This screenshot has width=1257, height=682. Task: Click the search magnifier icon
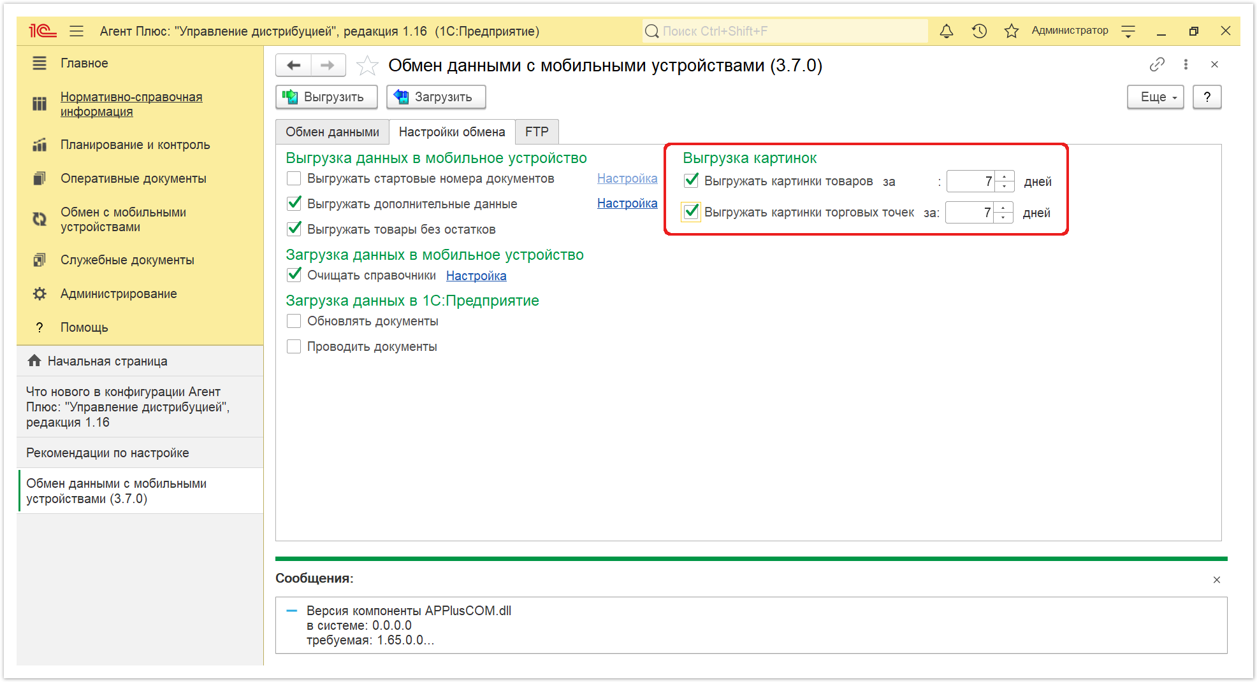[651, 31]
